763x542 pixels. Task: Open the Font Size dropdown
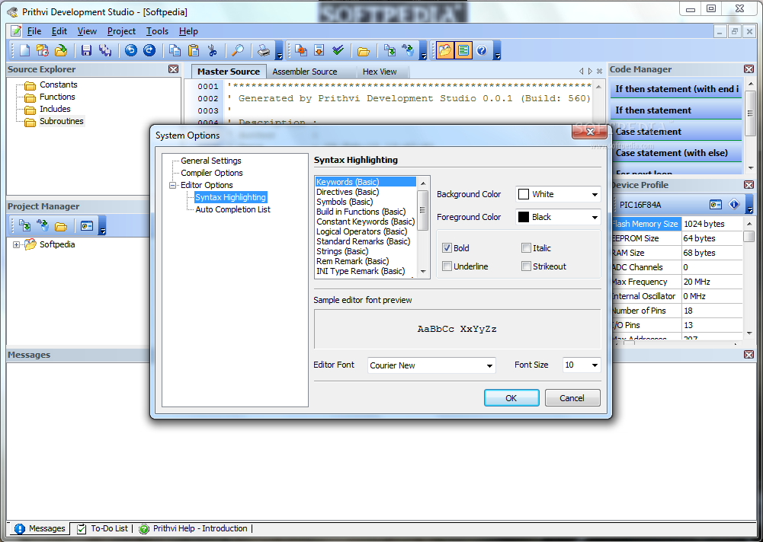(595, 365)
